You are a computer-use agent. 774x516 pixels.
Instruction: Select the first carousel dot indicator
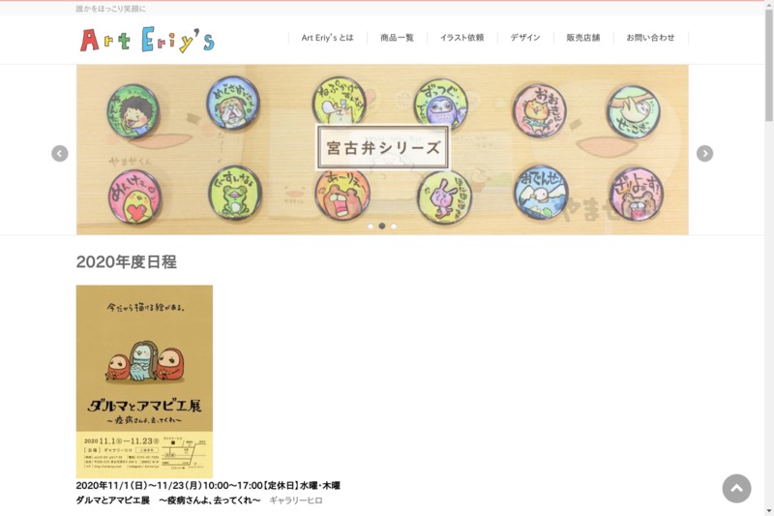[x=371, y=227]
